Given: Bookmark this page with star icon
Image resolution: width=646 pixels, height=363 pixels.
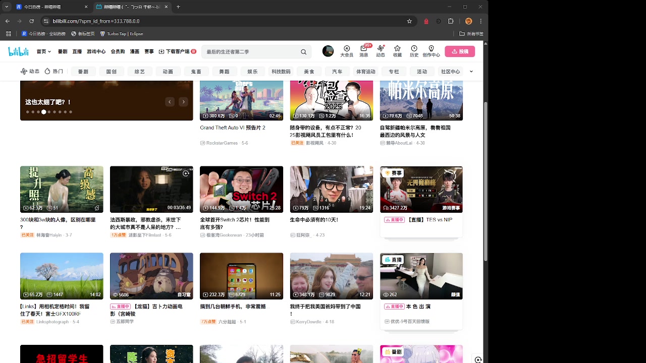Looking at the screenshot, I should click(x=409, y=21).
